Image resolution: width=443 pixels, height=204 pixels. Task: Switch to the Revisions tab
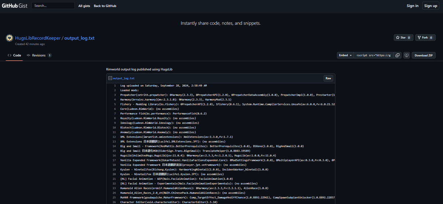click(x=39, y=55)
